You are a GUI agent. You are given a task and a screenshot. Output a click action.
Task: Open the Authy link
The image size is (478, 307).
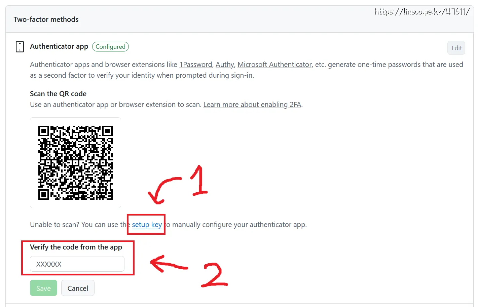click(x=225, y=65)
